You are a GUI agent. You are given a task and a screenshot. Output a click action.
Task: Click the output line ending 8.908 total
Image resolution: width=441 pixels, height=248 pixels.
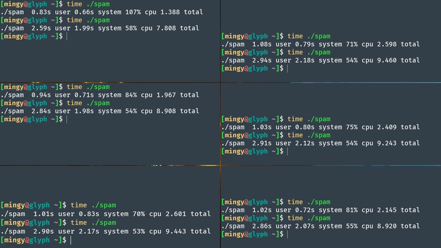pyautogui.click(x=100, y=111)
